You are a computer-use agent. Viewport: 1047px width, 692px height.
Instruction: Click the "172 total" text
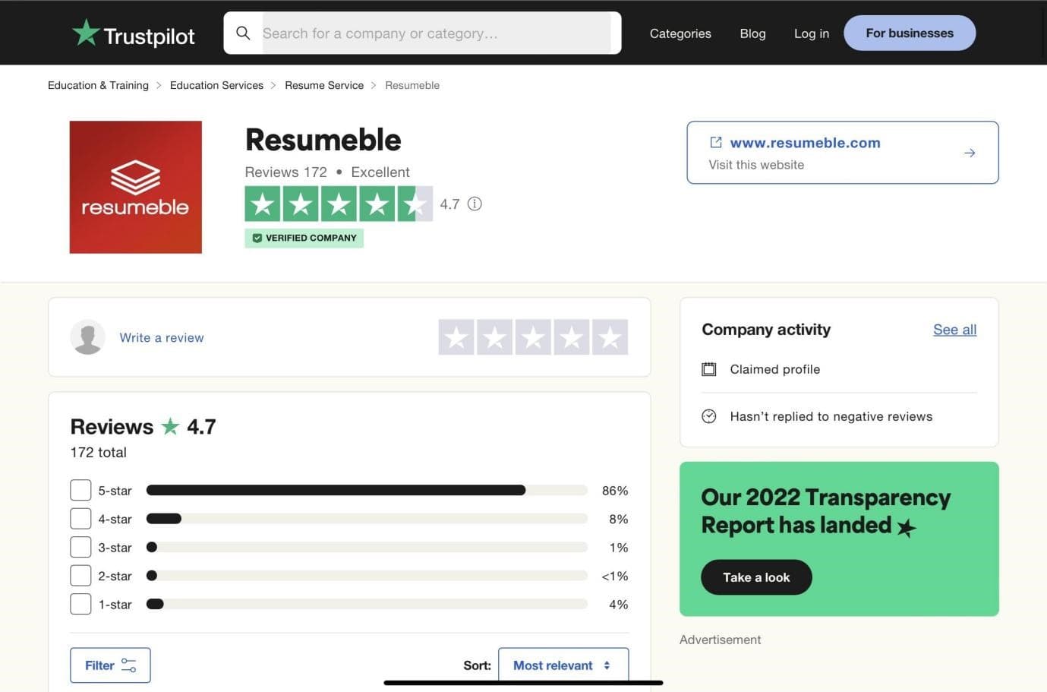[98, 453]
